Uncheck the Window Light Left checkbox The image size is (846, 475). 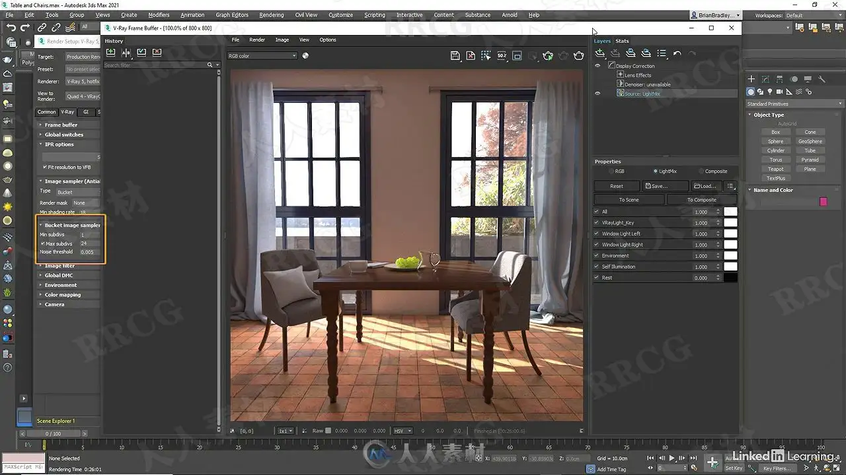[597, 234]
